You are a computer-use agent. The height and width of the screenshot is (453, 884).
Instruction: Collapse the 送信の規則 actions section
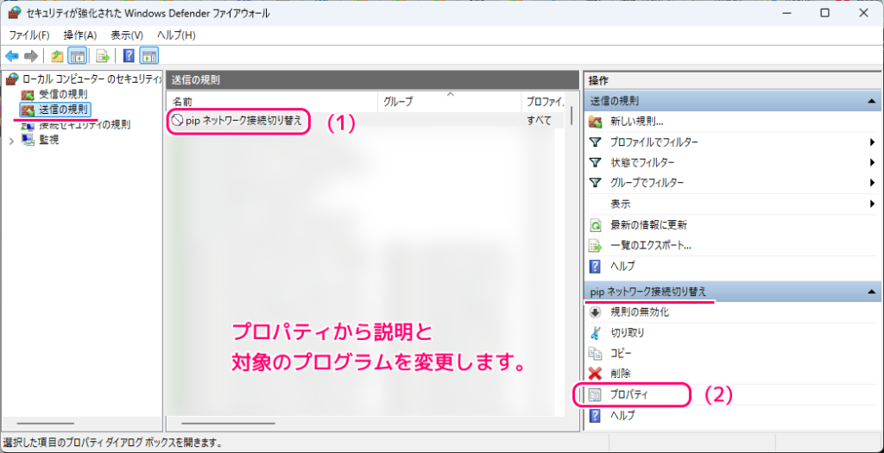pyautogui.click(x=872, y=102)
